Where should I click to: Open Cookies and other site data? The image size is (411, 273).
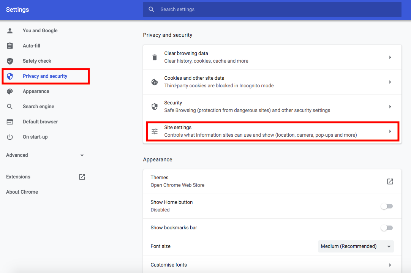click(272, 82)
